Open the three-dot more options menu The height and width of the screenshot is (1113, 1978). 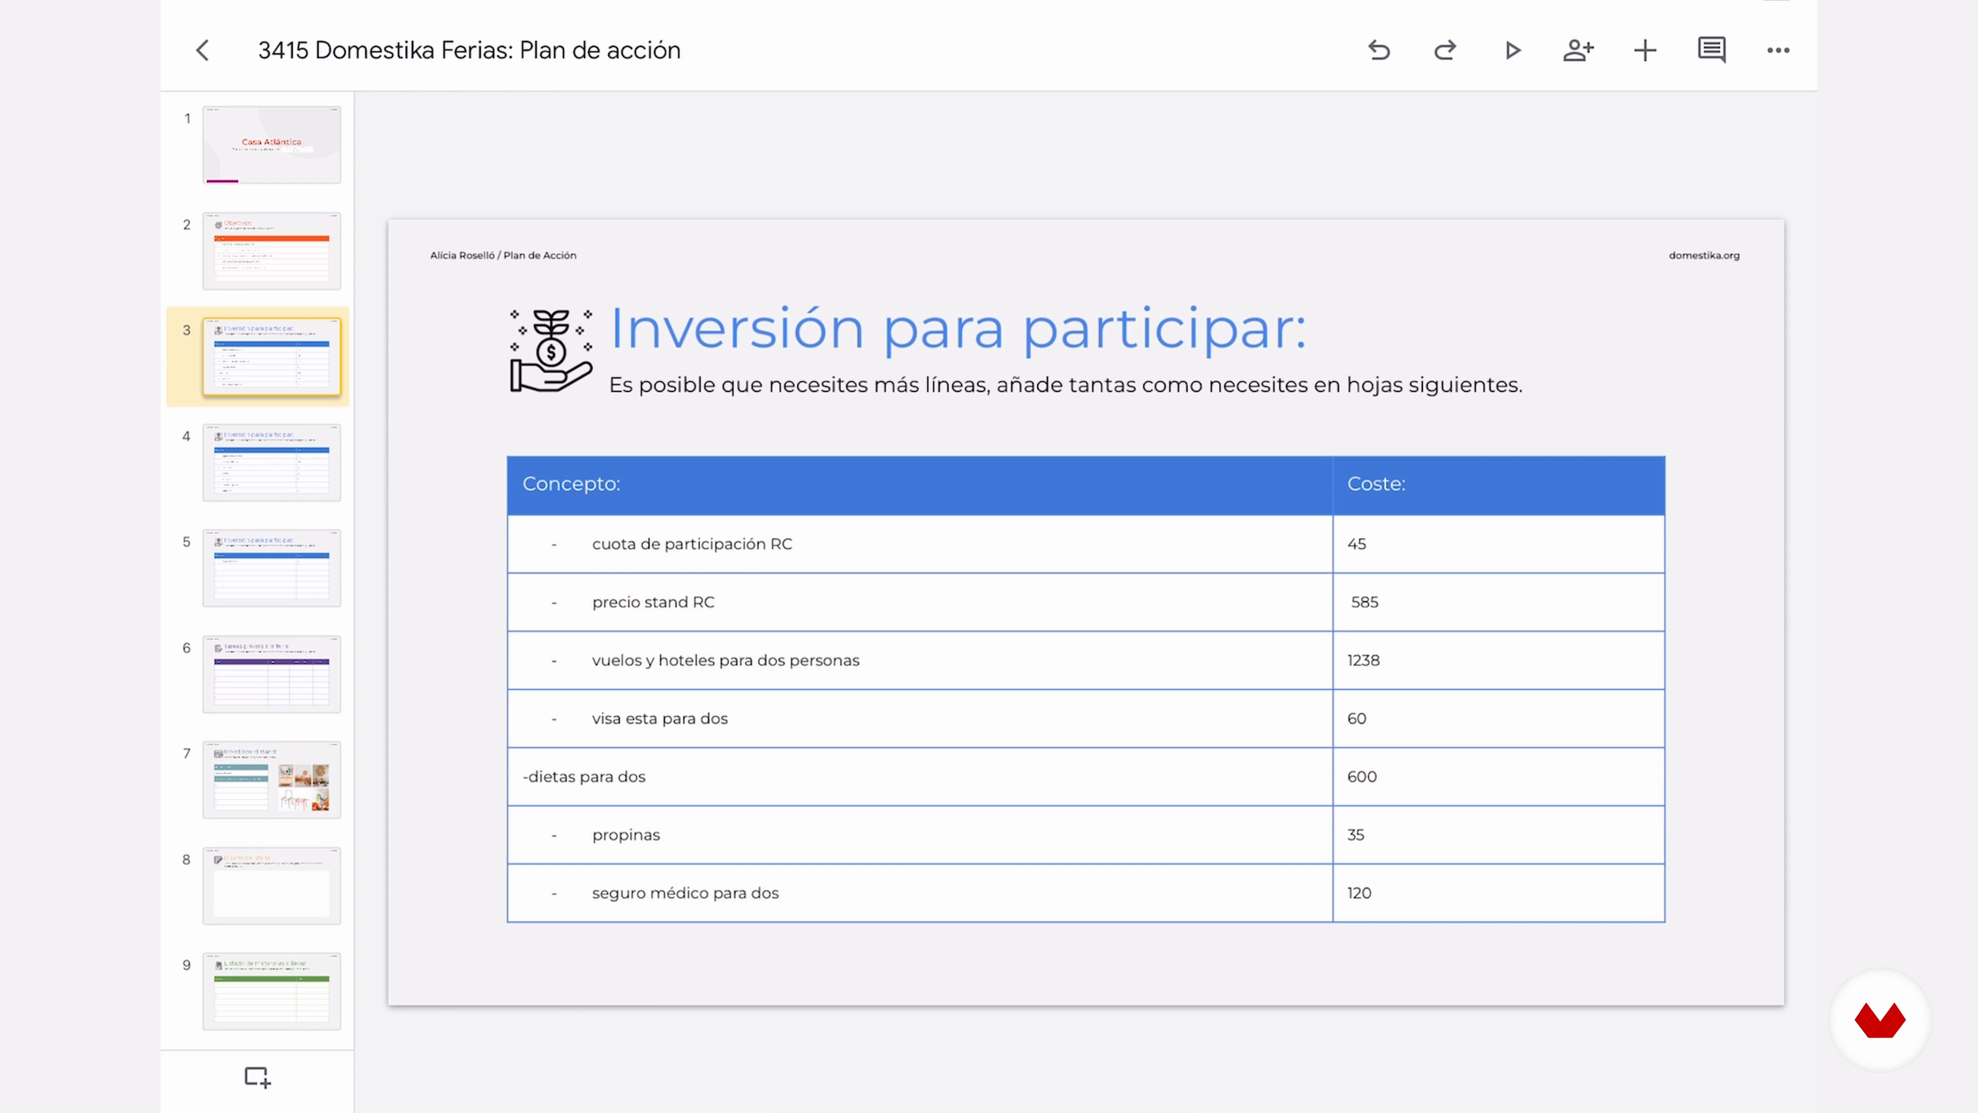click(x=1778, y=50)
